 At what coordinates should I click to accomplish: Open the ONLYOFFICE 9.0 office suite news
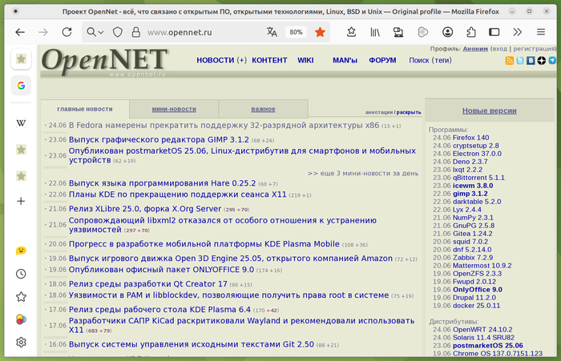pyautogui.click(x=161, y=270)
